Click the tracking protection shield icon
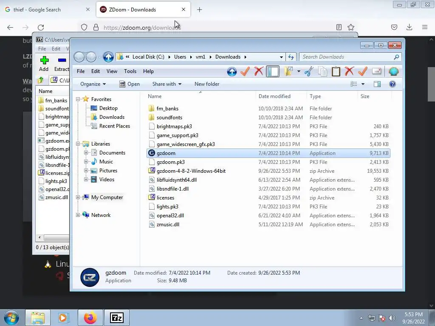The image size is (435, 326). point(84,27)
